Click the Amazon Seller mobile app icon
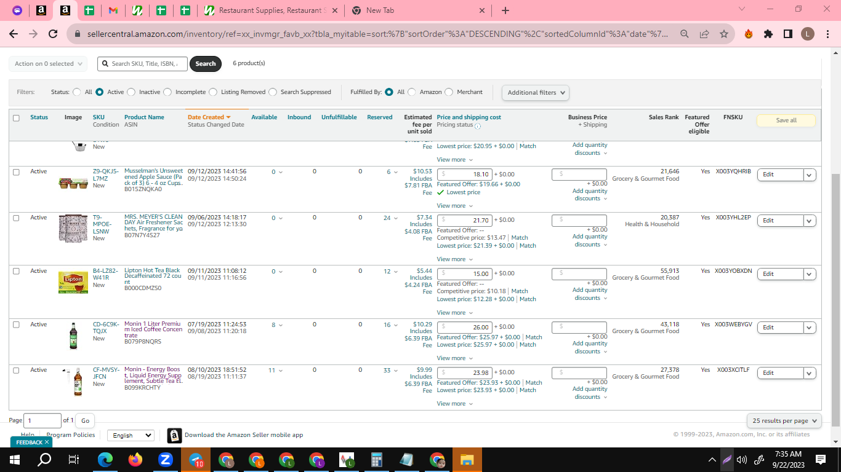The width and height of the screenshot is (841, 472). pyautogui.click(x=174, y=435)
